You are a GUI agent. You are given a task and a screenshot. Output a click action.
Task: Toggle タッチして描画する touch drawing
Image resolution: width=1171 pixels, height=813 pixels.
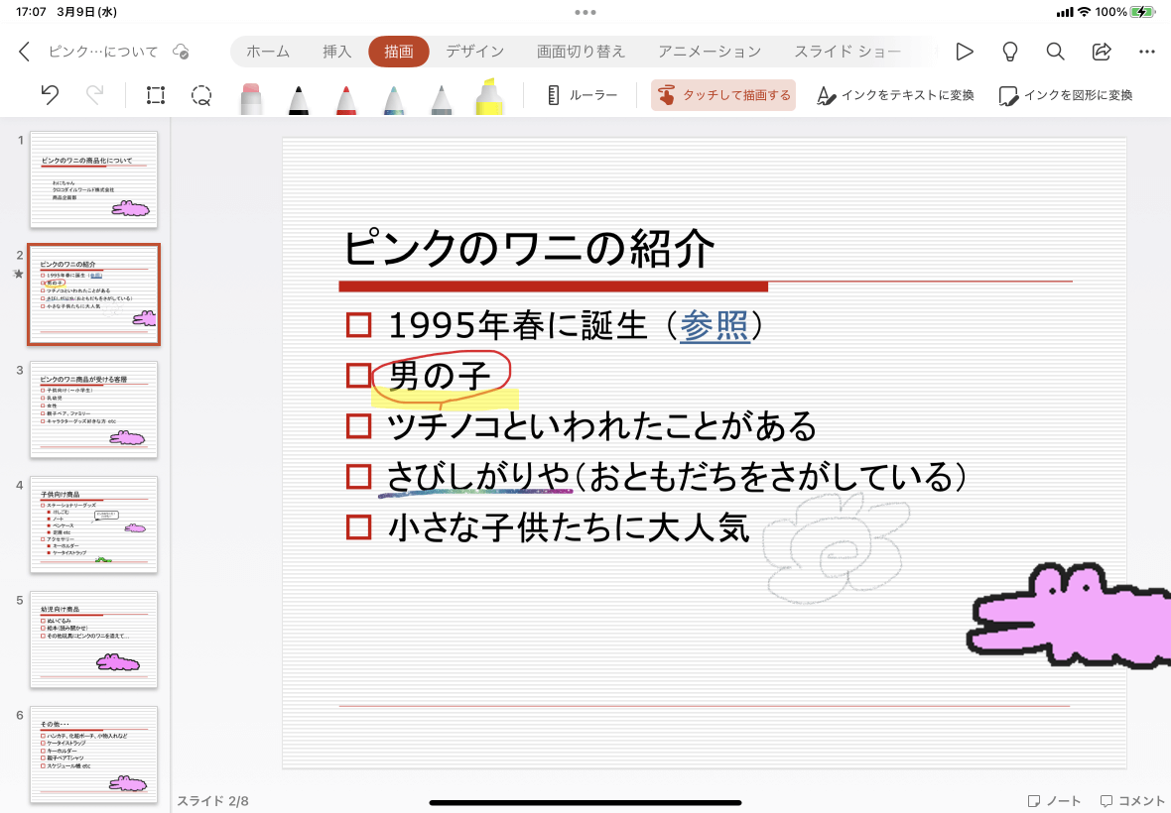[722, 95]
